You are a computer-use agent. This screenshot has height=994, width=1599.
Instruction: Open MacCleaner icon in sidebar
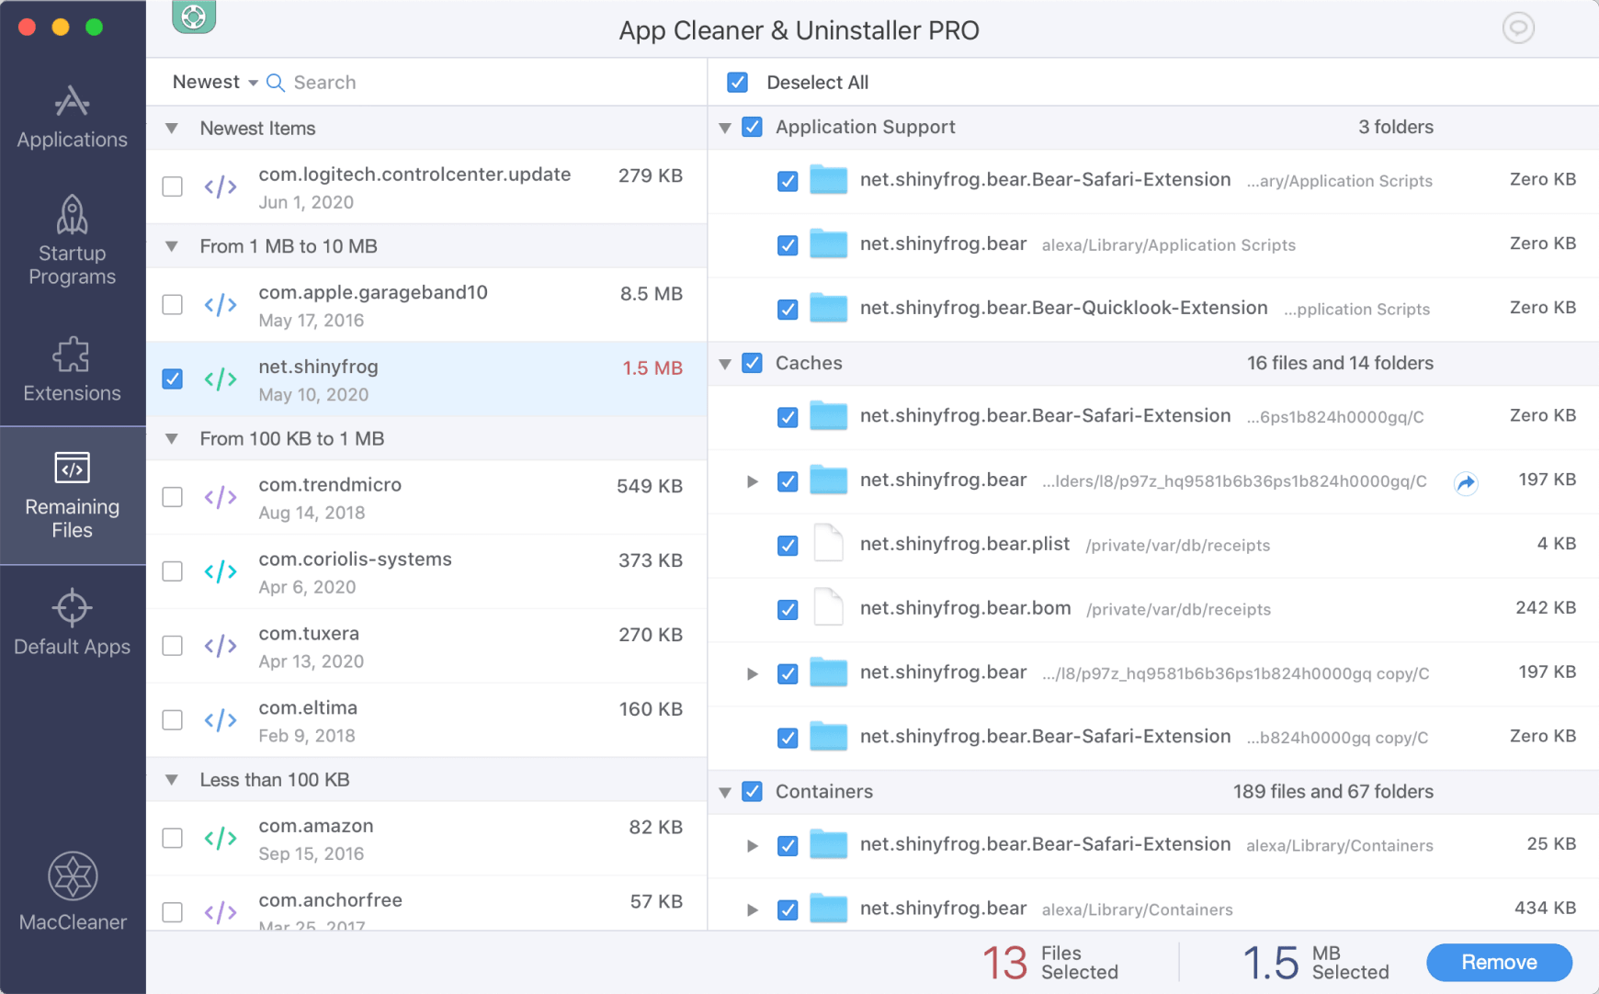[73, 876]
